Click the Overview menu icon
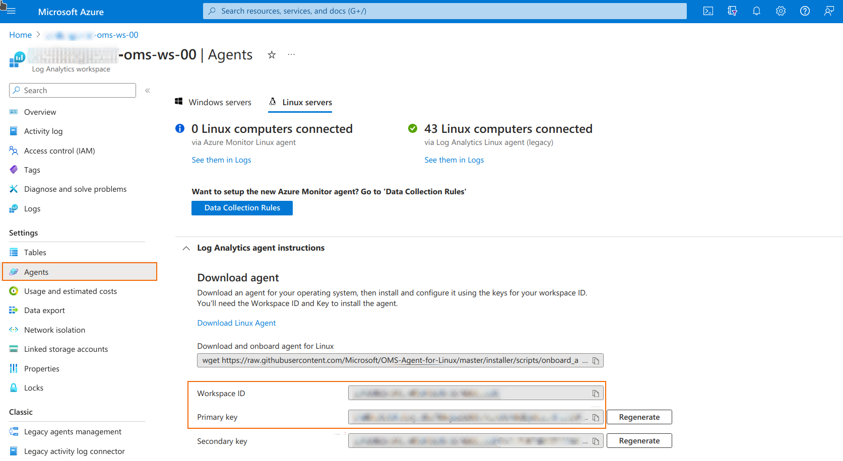Screen dimensions: 843x461 [14, 112]
